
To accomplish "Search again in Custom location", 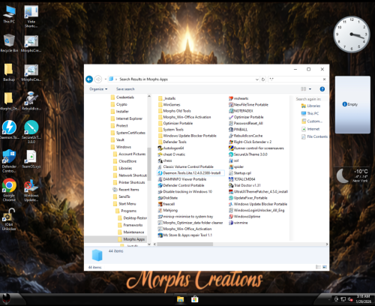I will 312,121.
